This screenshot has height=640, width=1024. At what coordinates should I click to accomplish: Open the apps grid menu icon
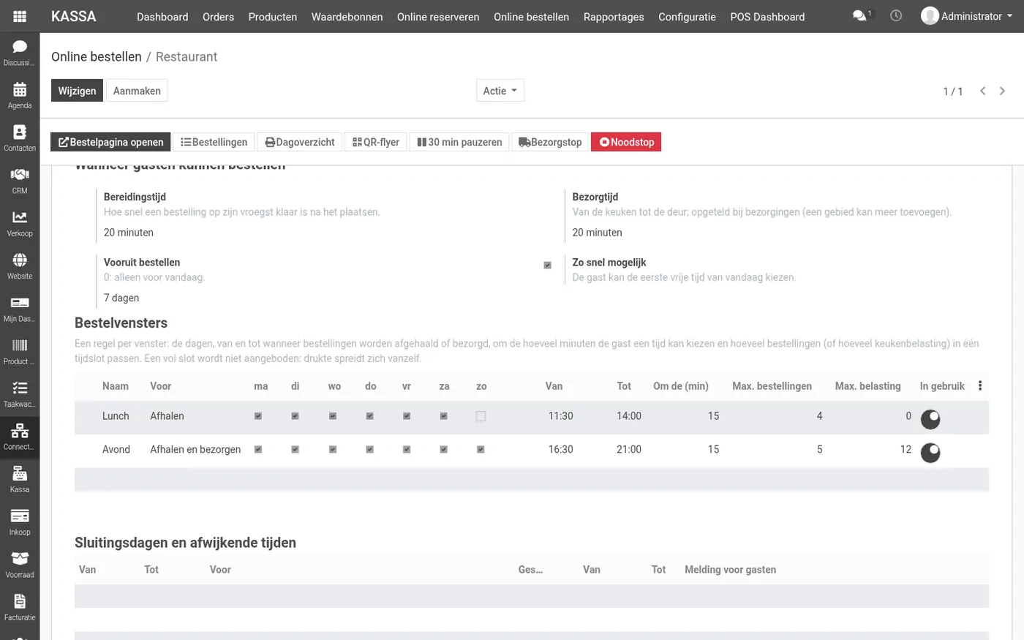20,16
